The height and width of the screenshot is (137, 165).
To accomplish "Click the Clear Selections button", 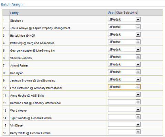I will [126, 13].
